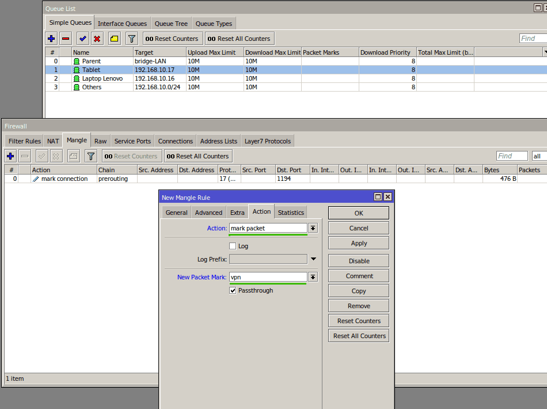547x409 pixels.
Task: Open the Connections tab in Firewall
Action: tap(176, 141)
